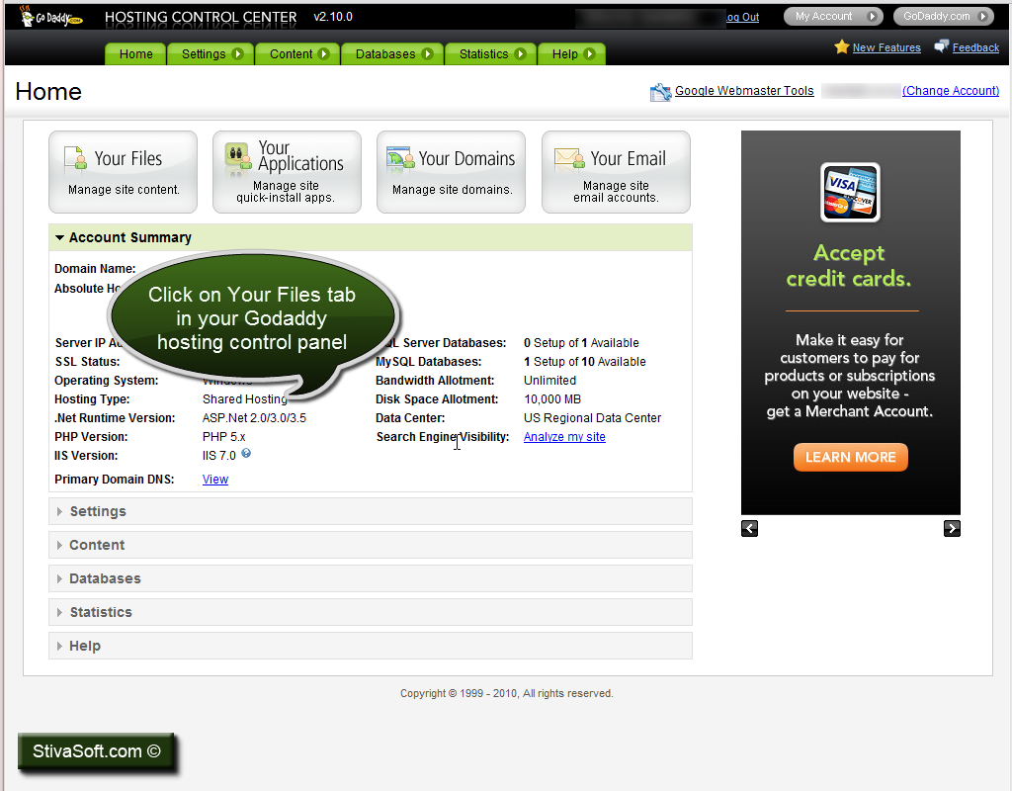Click the credit cards icon in ad
The width and height of the screenshot is (1012, 791).
(x=850, y=193)
